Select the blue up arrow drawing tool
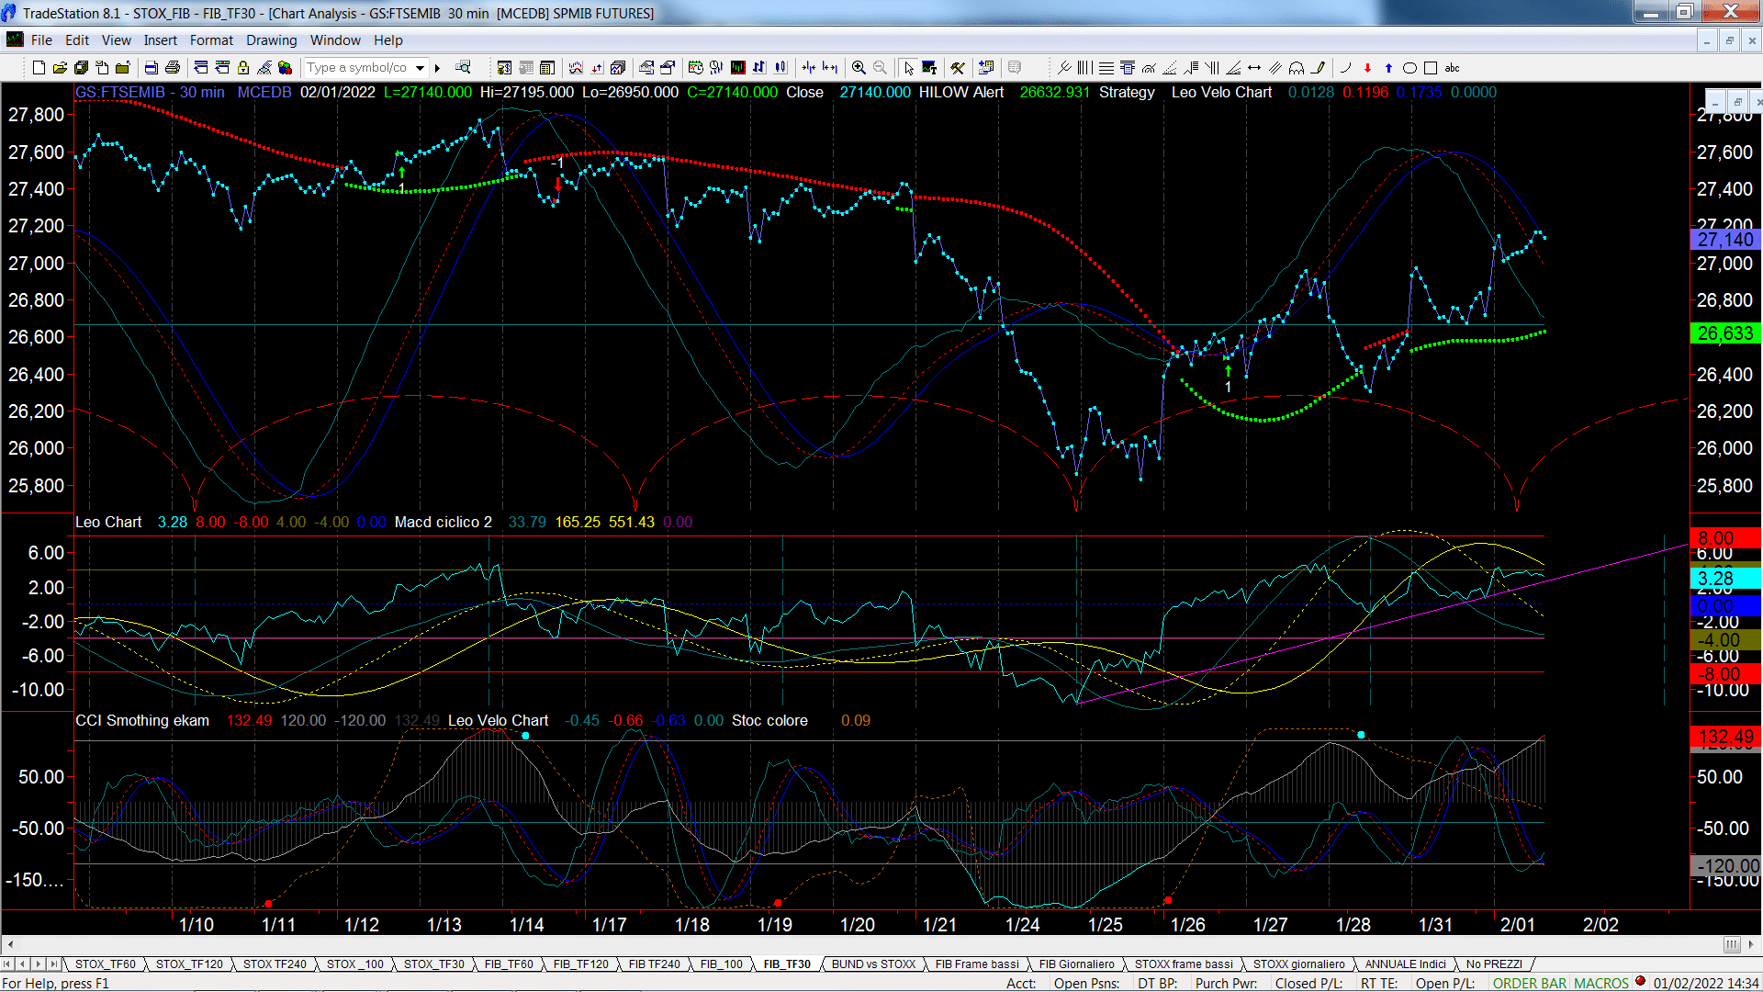The image size is (1763, 992). 1388,68
